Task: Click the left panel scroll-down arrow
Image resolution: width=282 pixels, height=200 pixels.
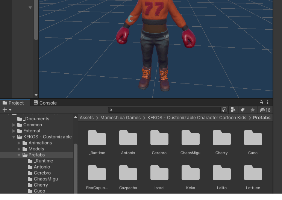Action: (36, 95)
